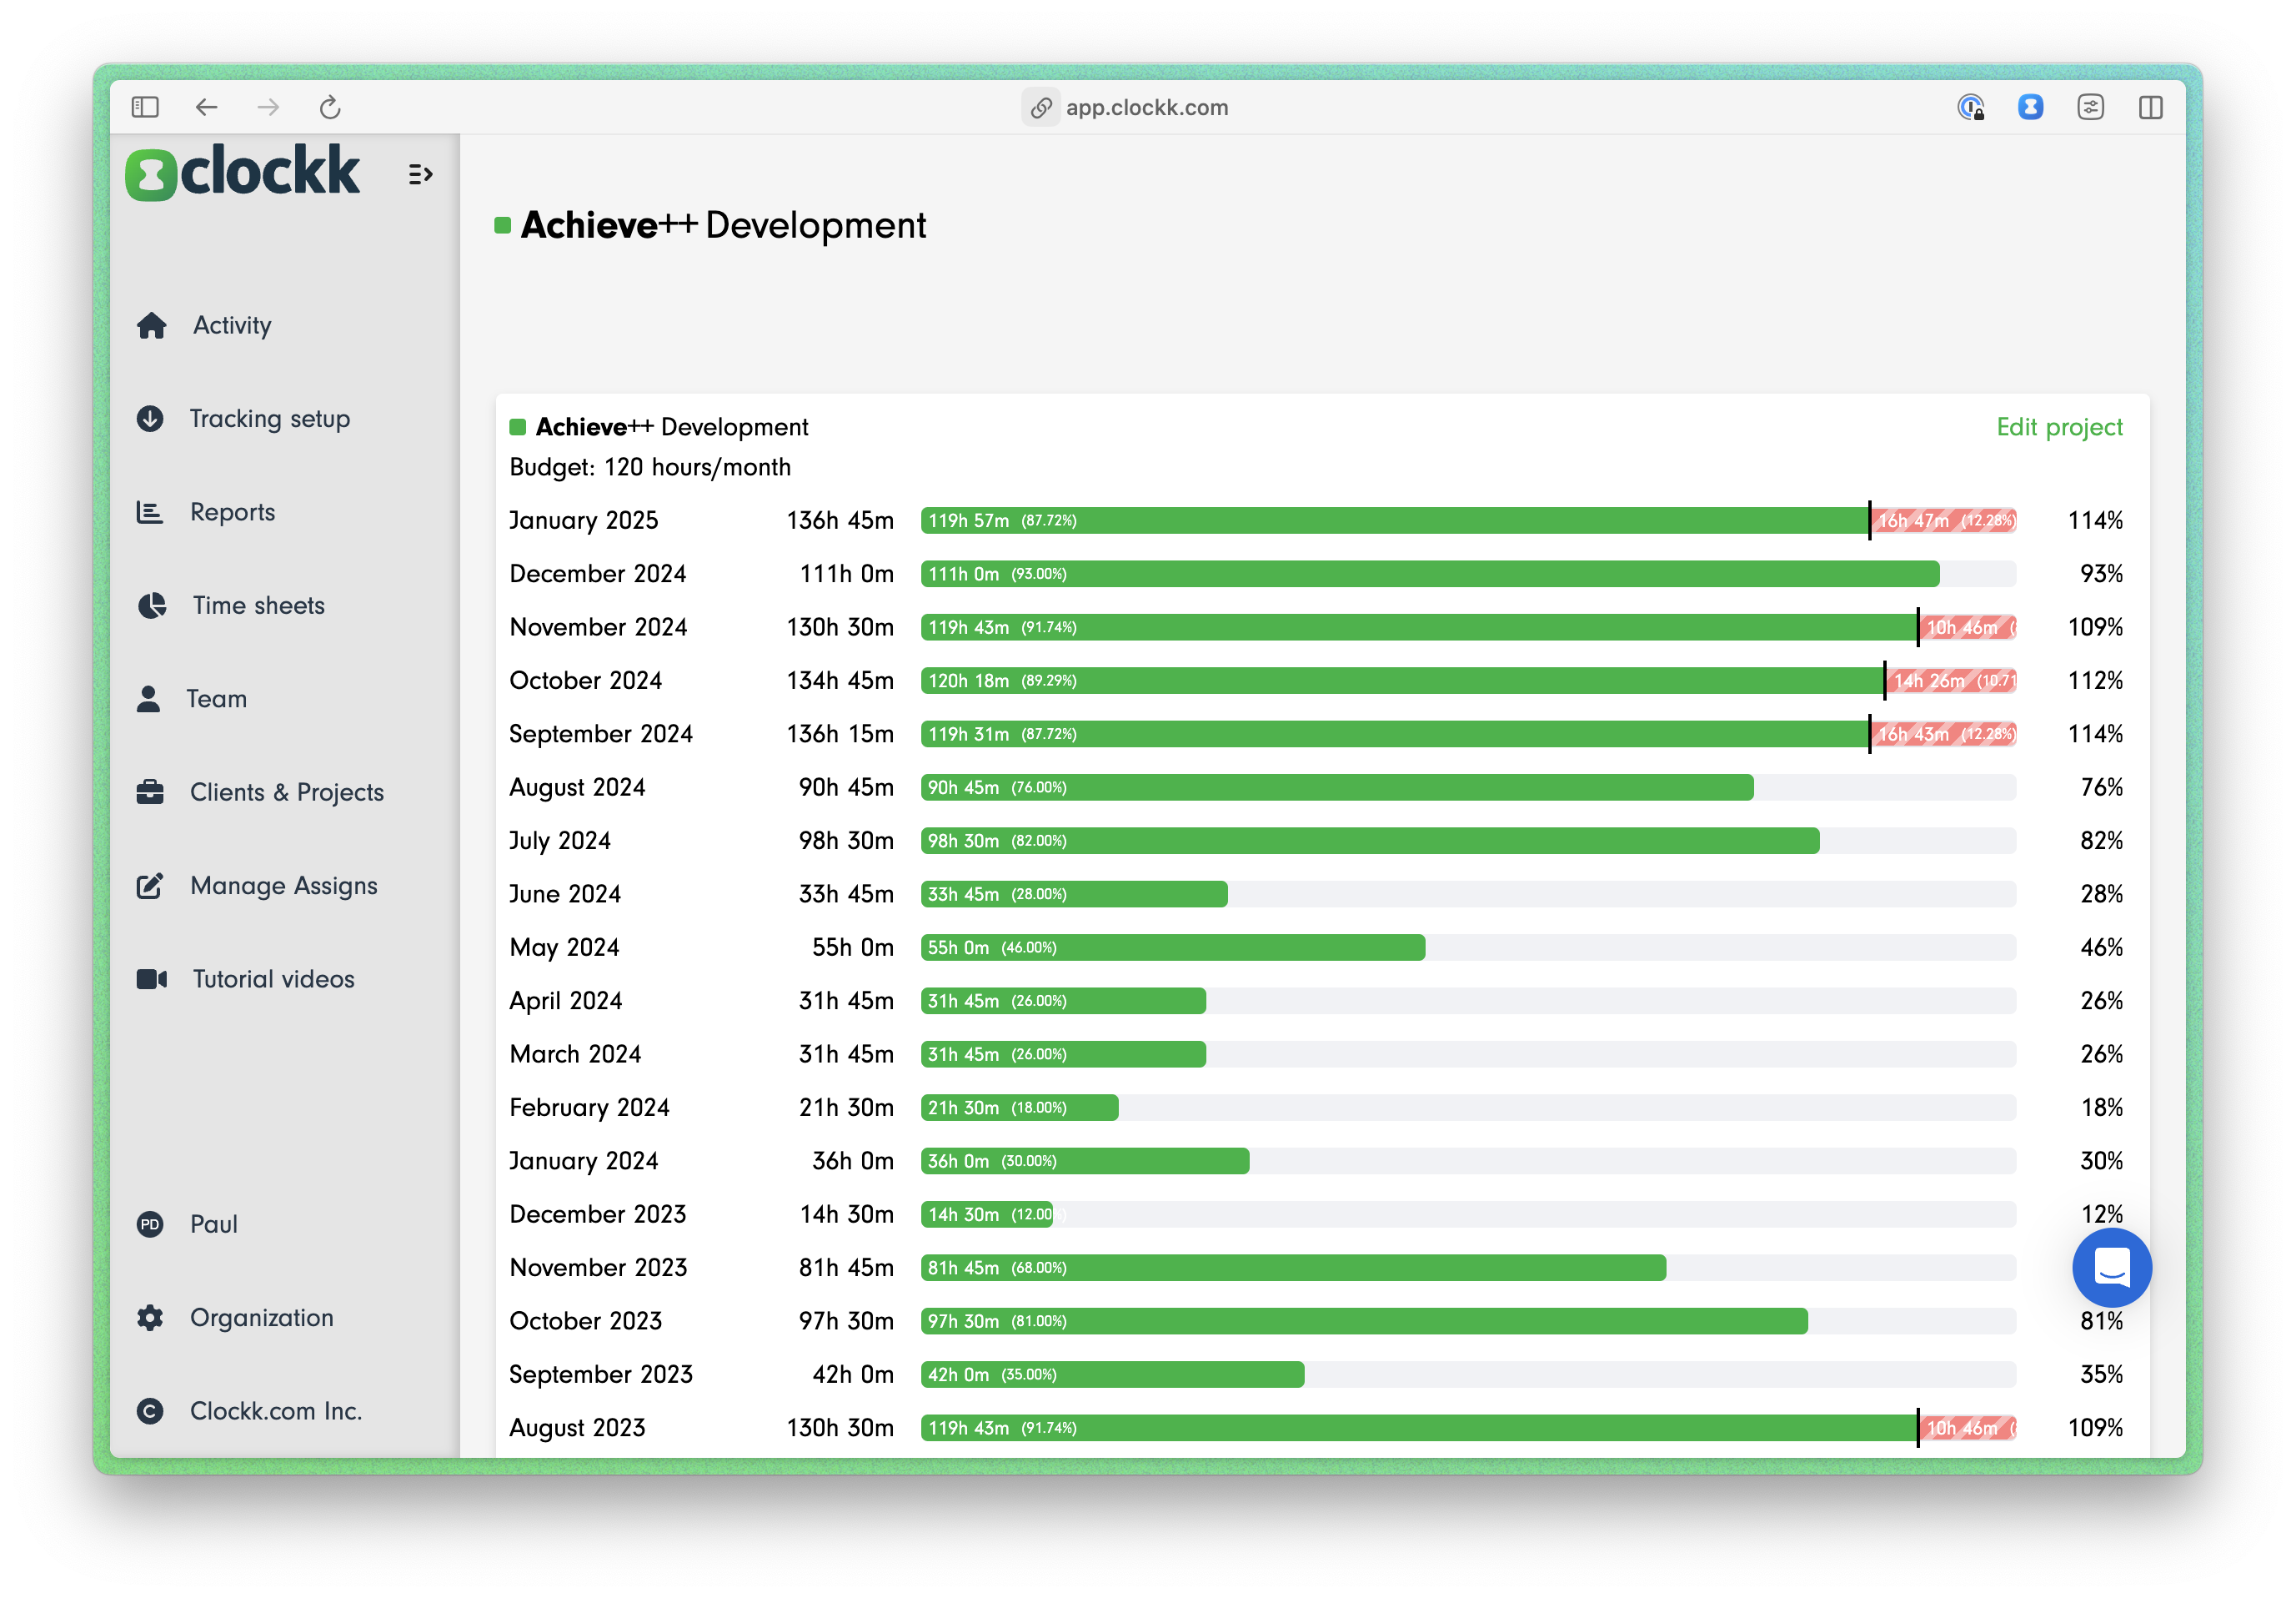
Task: Click the PD avatar for Paul
Action: click(150, 1224)
